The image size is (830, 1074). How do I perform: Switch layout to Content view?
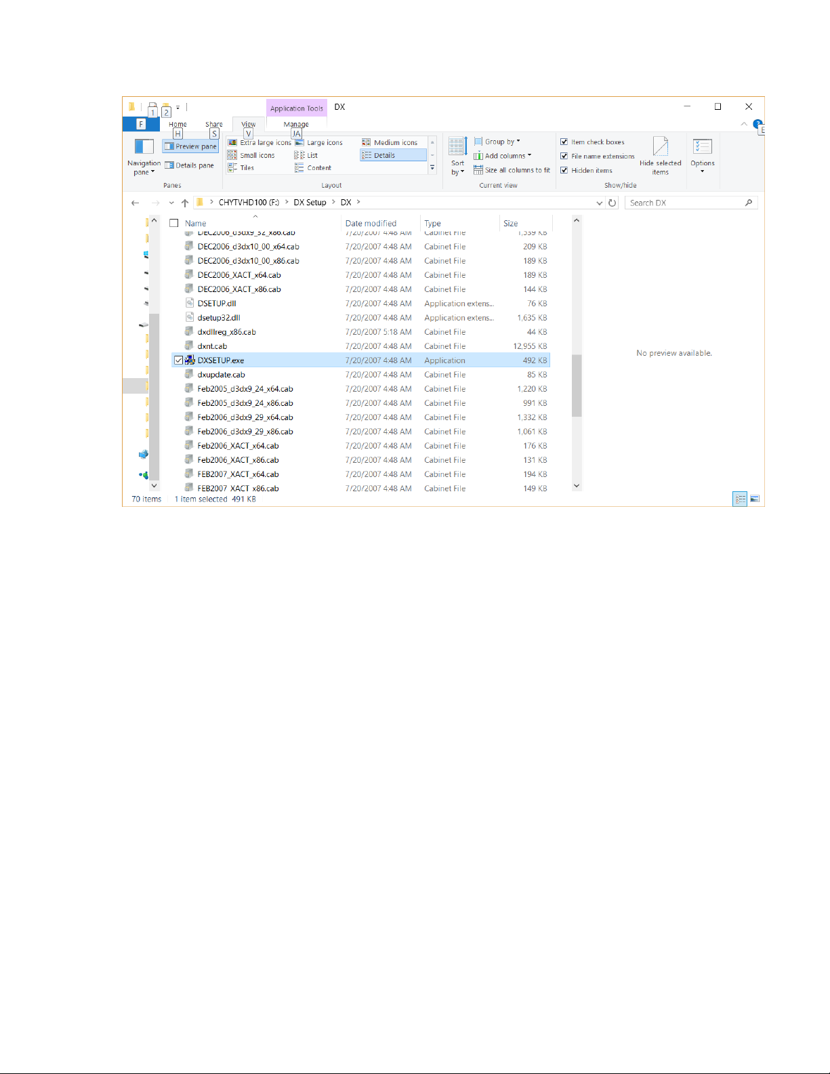tap(313, 167)
